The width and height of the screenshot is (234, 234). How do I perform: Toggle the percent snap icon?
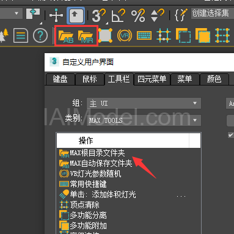138,15
